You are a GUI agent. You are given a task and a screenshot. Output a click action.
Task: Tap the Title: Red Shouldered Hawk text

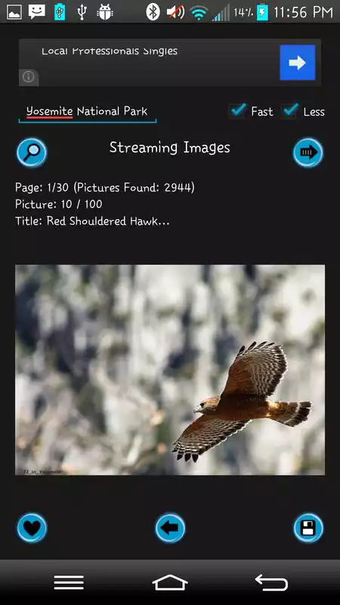[x=92, y=221]
